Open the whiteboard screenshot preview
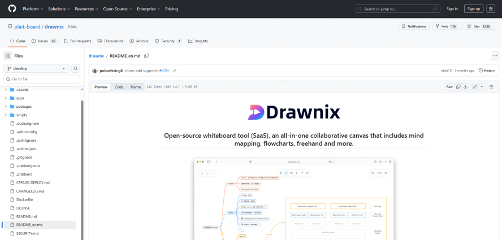This screenshot has height=240, width=502. (294, 198)
